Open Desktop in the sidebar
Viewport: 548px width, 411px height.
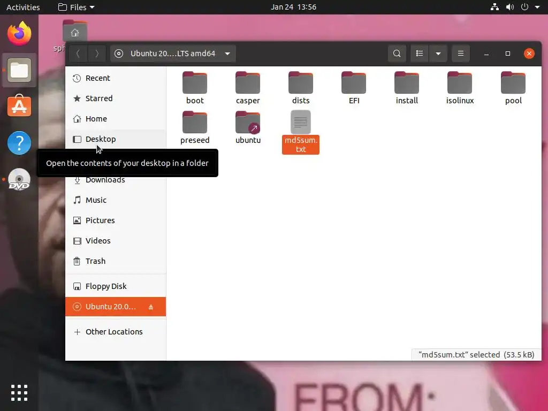point(116,139)
